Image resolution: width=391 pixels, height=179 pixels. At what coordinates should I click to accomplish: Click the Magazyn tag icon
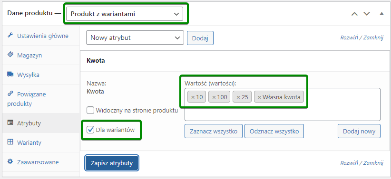[10, 55]
